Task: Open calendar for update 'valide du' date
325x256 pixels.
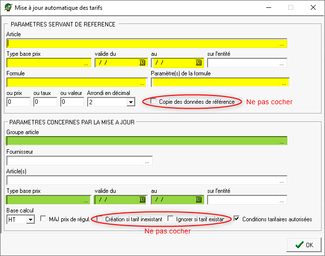Action: point(142,200)
